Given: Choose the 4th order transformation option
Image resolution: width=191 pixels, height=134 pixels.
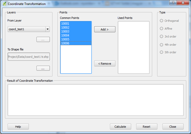Looking at the screenshot, I should coord(162,45).
